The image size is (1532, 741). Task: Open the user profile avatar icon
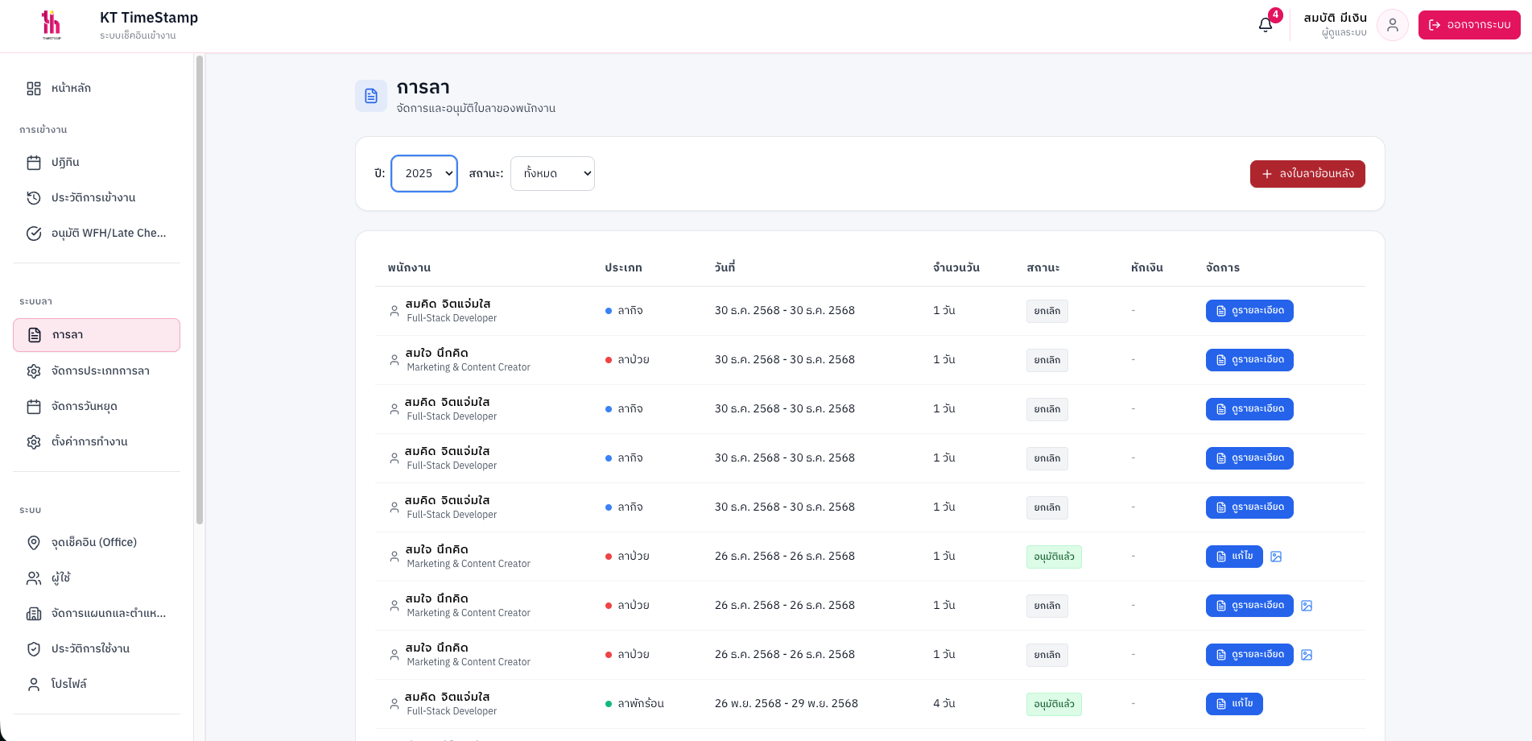pyautogui.click(x=1392, y=25)
